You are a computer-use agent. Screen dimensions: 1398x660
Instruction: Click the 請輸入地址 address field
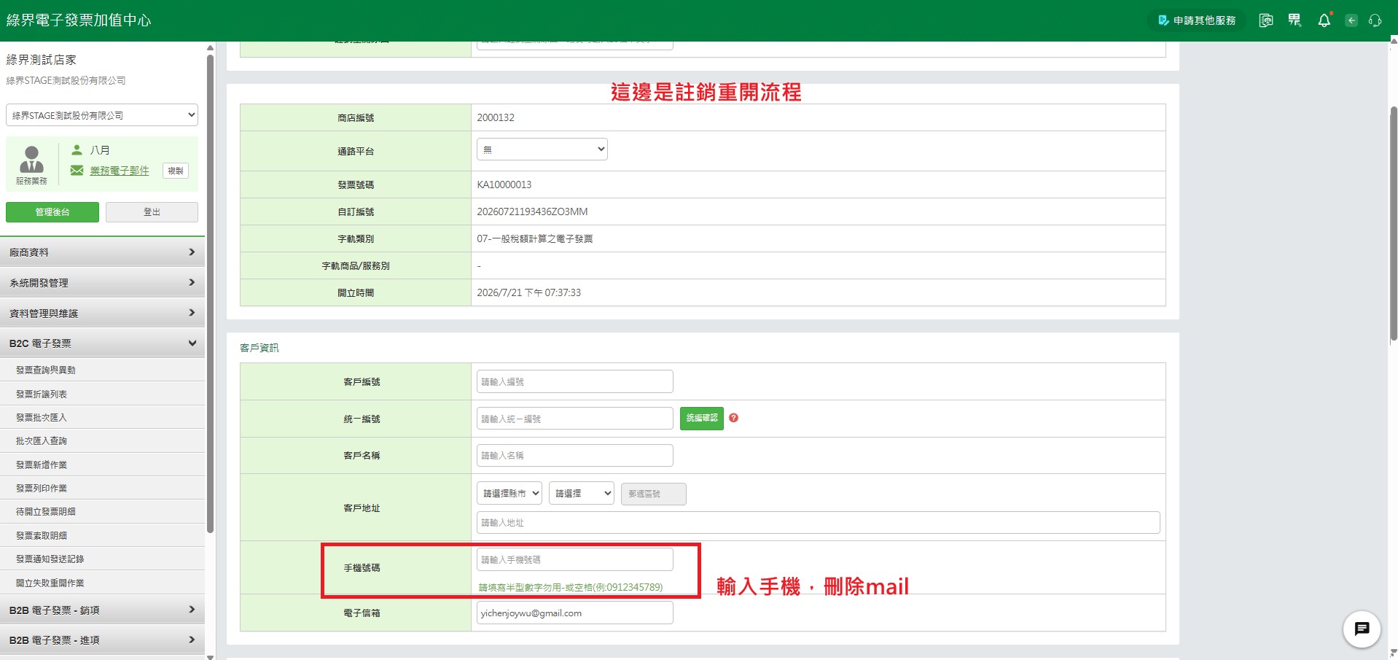pos(818,522)
